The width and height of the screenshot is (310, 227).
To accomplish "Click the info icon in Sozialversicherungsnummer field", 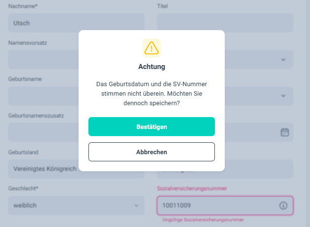I will pos(283,206).
